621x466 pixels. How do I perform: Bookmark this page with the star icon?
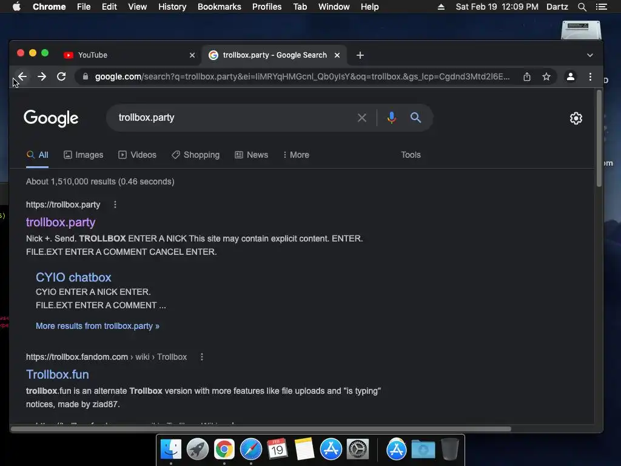pyautogui.click(x=546, y=76)
